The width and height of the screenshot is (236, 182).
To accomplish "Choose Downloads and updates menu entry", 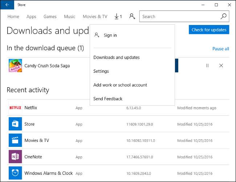I will pos(117,58).
